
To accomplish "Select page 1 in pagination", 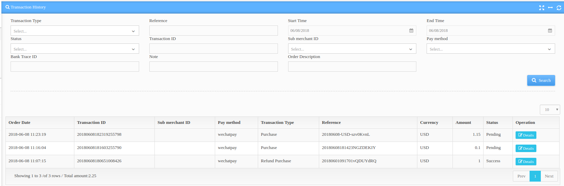I will (x=535, y=176).
